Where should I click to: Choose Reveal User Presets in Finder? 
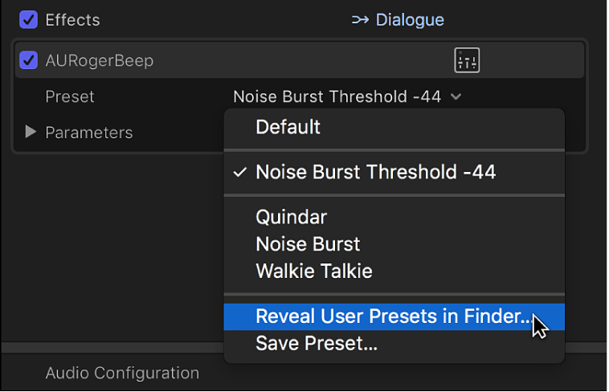(393, 316)
